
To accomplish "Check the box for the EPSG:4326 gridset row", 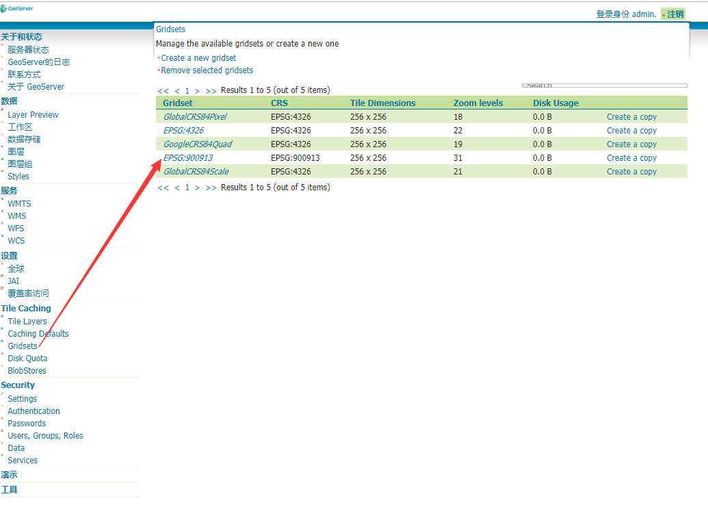I will (159, 131).
